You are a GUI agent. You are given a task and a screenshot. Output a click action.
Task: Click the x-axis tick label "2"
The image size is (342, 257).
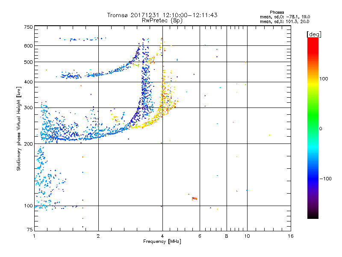(x=98, y=236)
